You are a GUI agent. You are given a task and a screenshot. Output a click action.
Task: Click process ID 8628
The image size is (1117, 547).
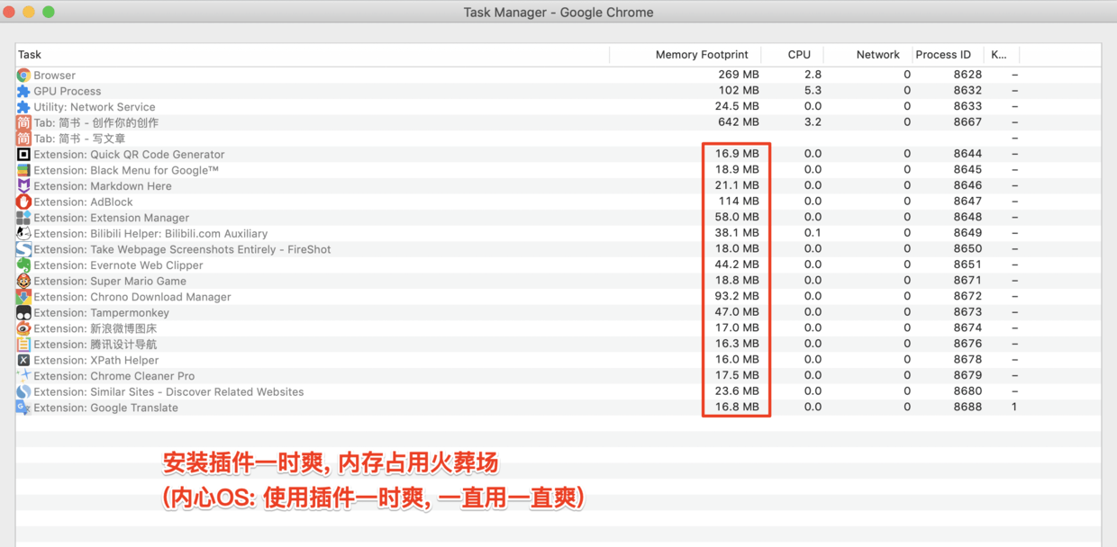(967, 75)
